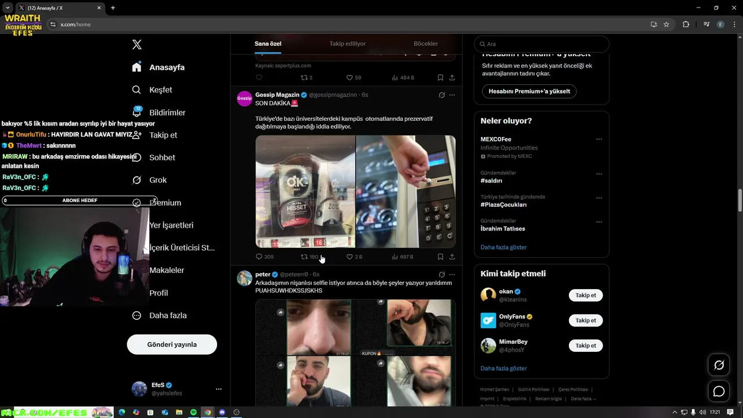743x418 pixels.
Task: Bookmark this page with star icon
Action: coord(666,24)
